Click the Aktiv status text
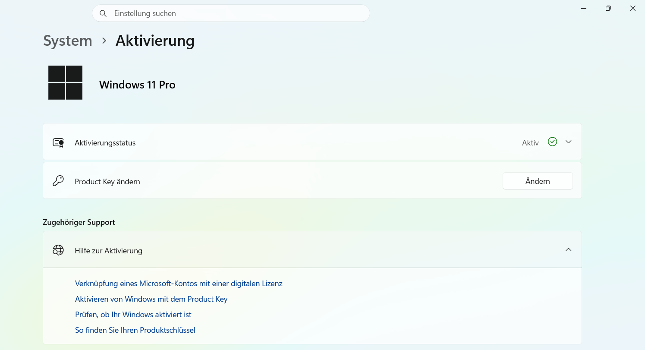 (530, 143)
